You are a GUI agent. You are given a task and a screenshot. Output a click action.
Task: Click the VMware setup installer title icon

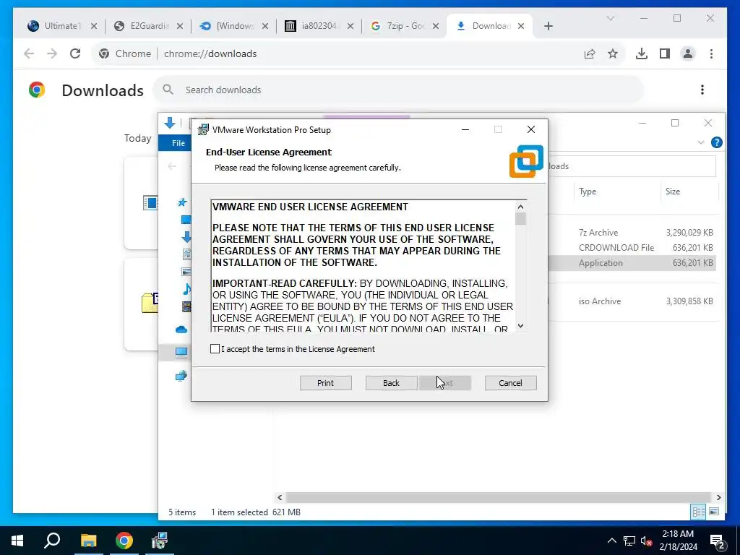203,130
